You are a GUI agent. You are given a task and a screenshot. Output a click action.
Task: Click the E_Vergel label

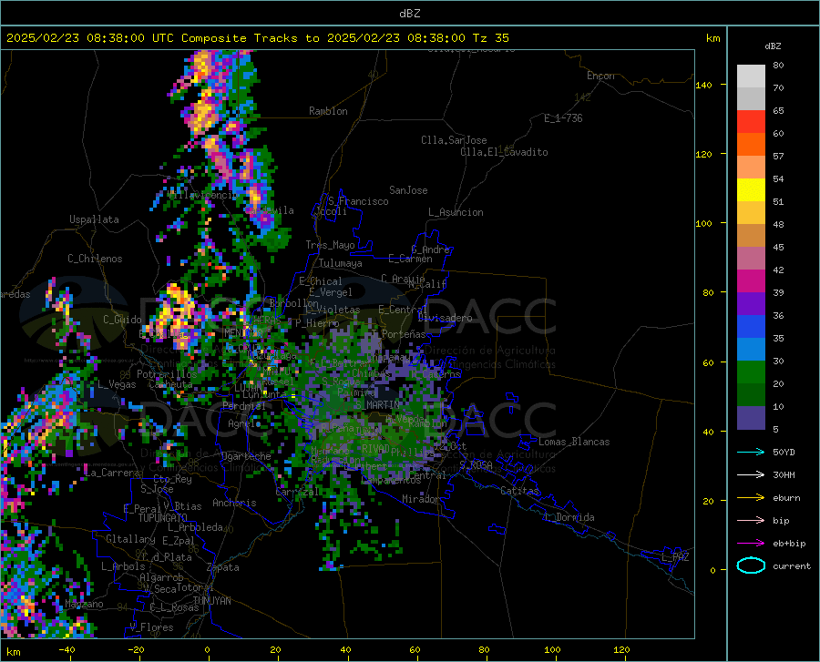pos(331,292)
